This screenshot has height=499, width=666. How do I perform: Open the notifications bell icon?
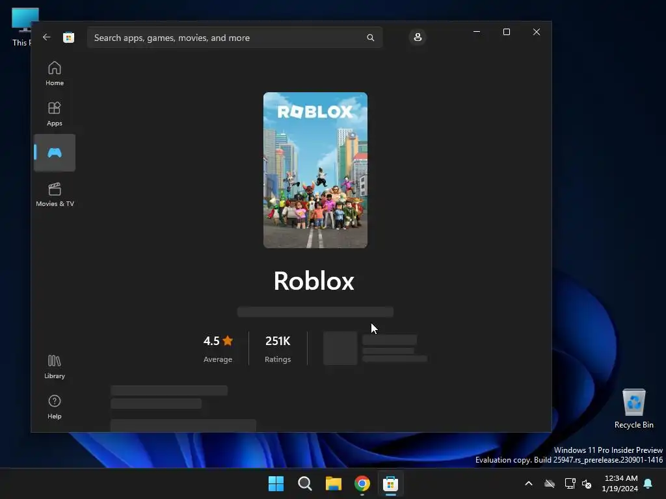[x=648, y=483]
